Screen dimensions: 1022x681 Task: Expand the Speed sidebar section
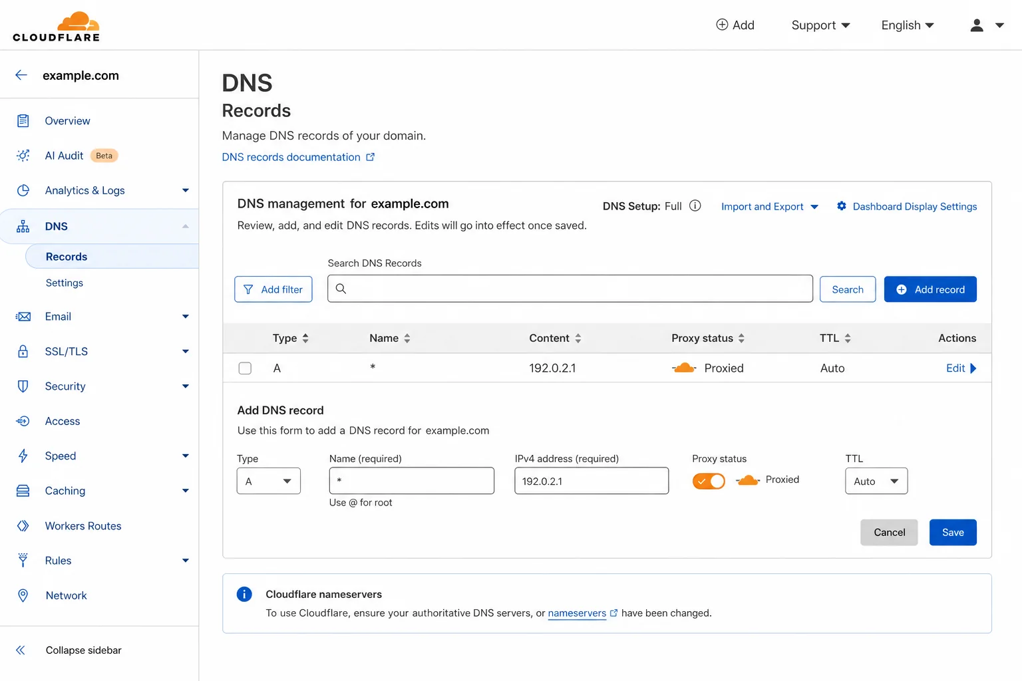coord(186,456)
